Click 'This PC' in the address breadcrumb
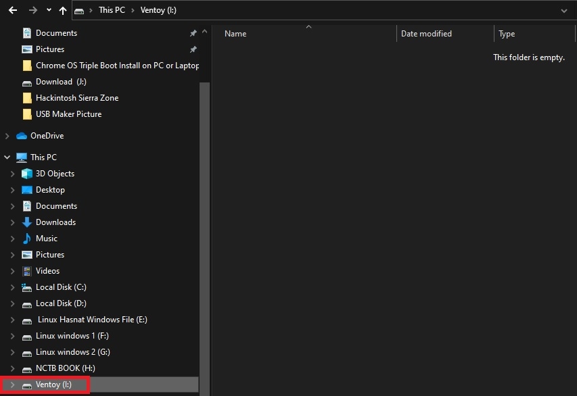This screenshot has height=396, width=577. pos(112,10)
